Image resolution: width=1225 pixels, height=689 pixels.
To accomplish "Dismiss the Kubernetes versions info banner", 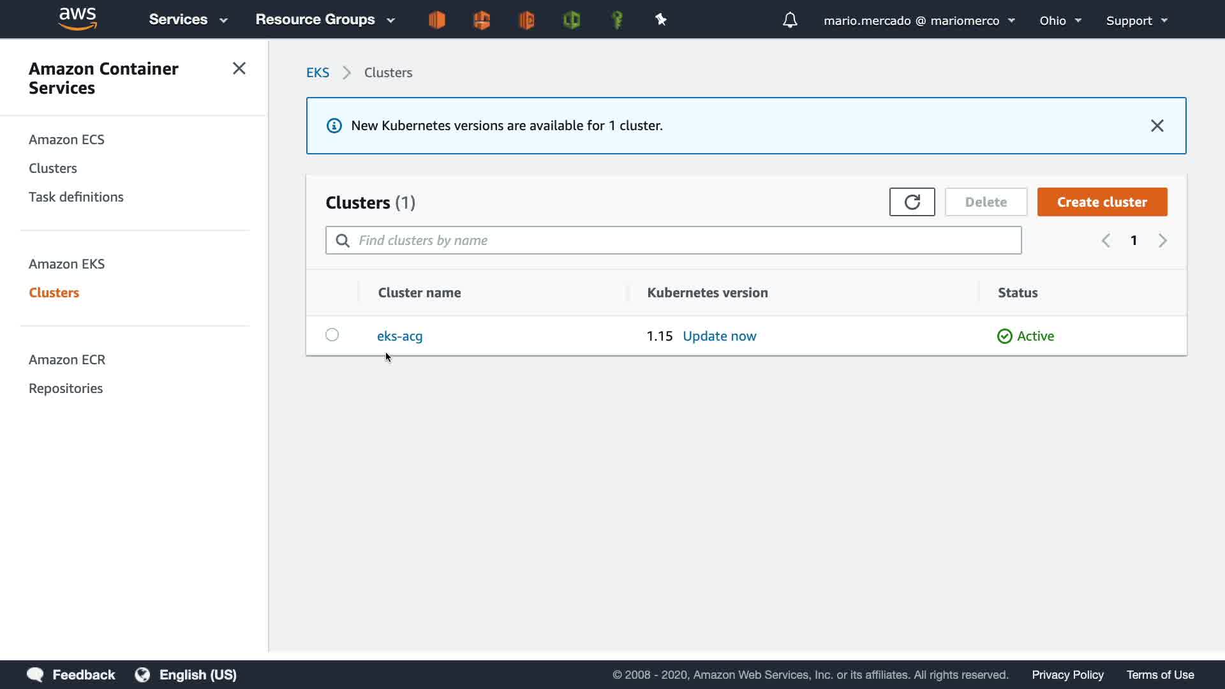I will (1157, 126).
